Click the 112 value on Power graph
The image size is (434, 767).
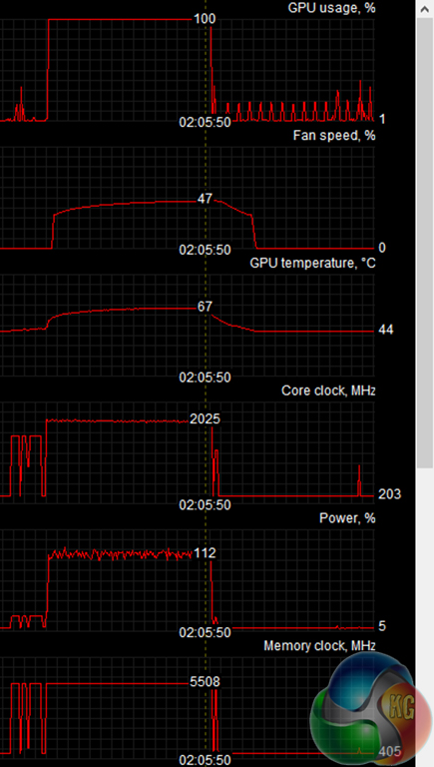(205, 552)
